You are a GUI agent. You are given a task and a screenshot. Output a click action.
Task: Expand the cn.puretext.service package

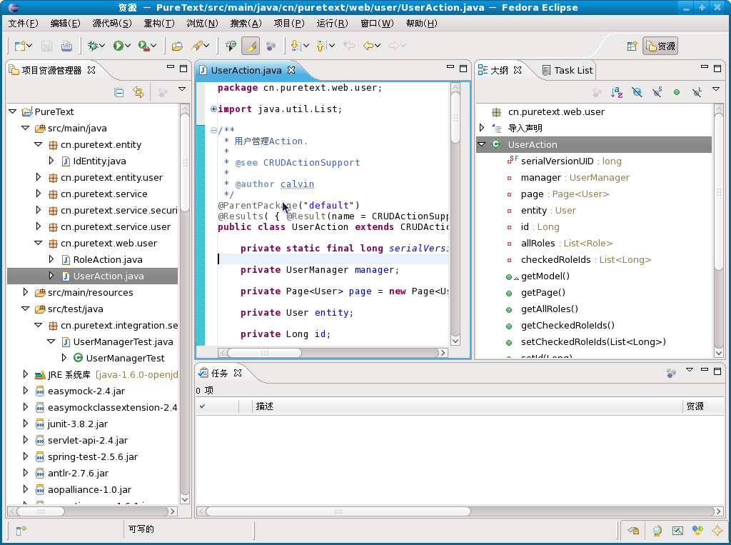39,194
